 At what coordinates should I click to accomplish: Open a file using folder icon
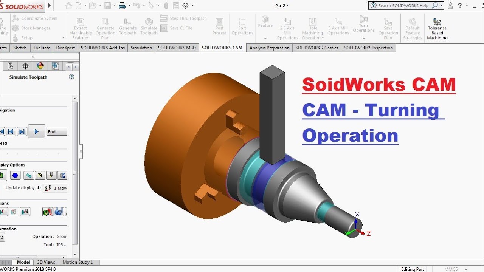92,6
